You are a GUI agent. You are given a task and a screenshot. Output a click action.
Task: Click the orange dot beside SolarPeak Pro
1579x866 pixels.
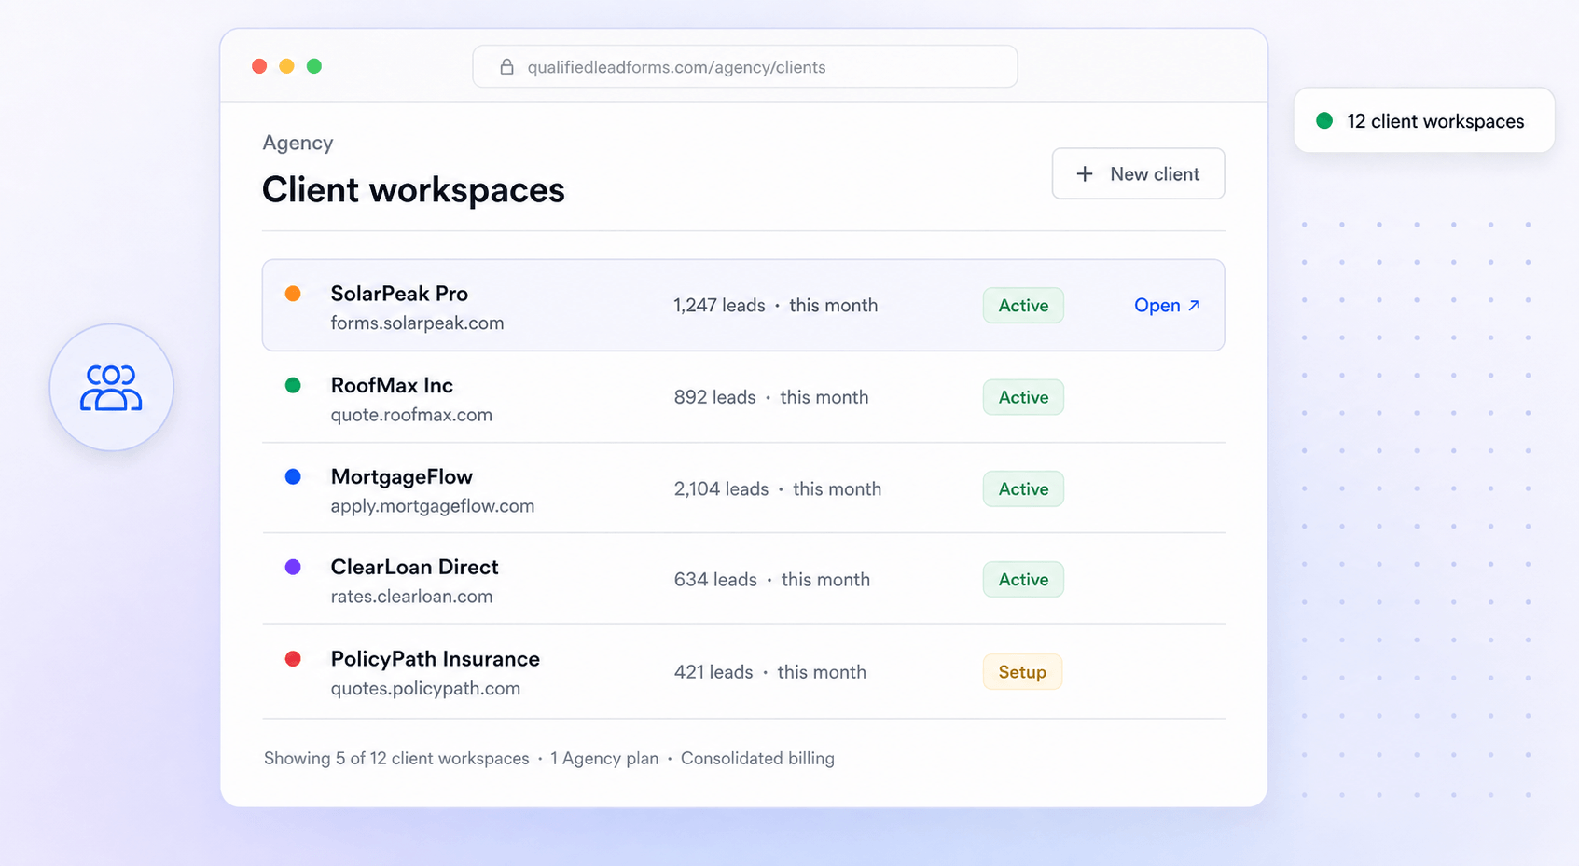click(x=293, y=294)
